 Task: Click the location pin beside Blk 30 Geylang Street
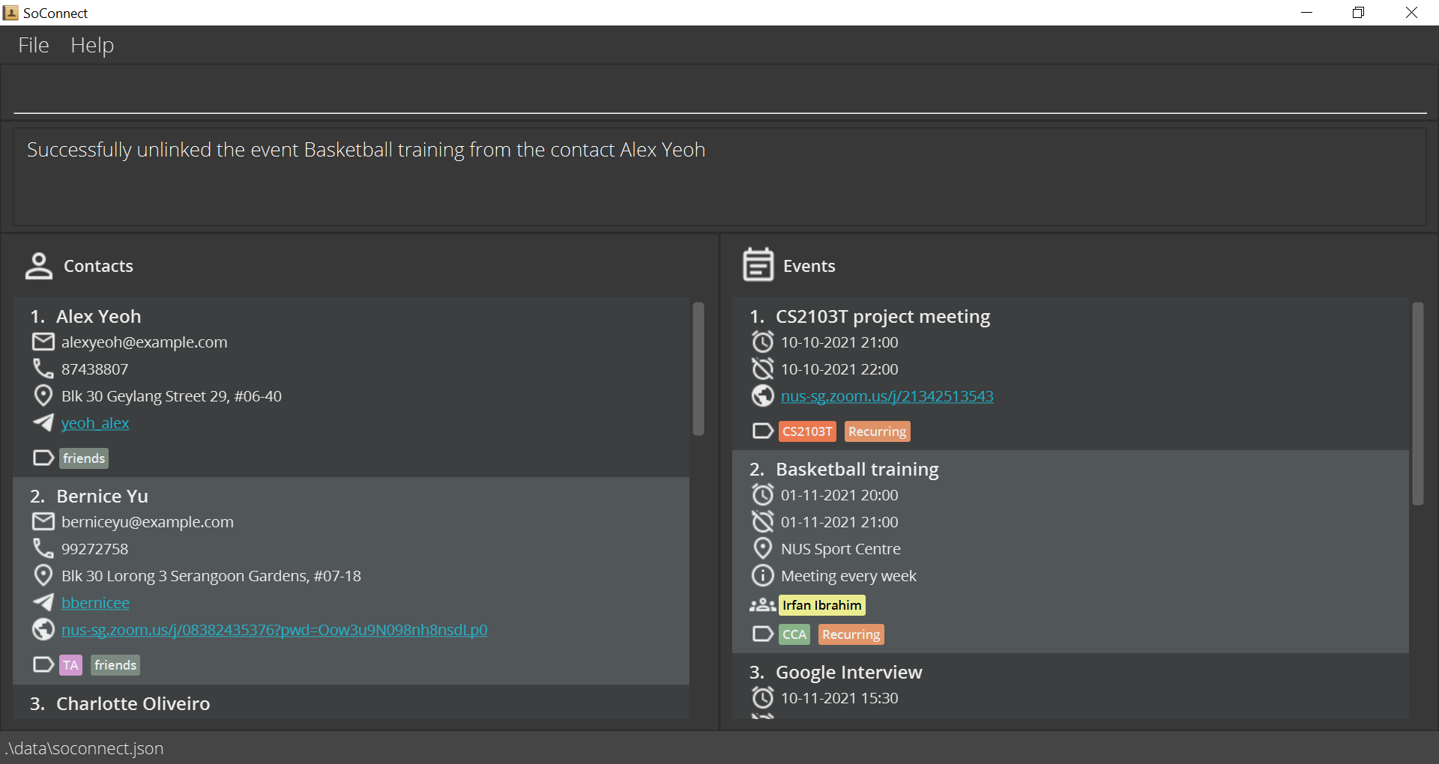(43, 395)
